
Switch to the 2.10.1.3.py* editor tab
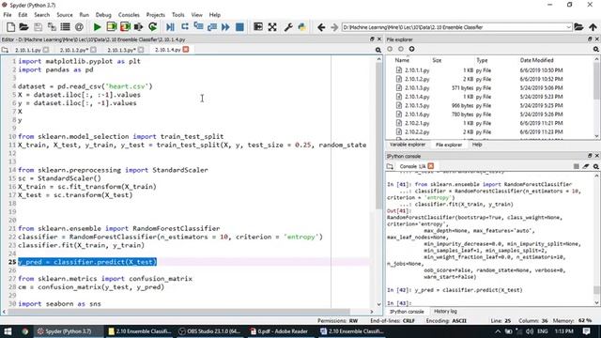(x=121, y=50)
